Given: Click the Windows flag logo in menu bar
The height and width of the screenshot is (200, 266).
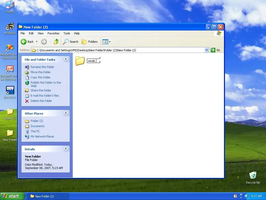Looking at the screenshot, I should [x=219, y=33].
